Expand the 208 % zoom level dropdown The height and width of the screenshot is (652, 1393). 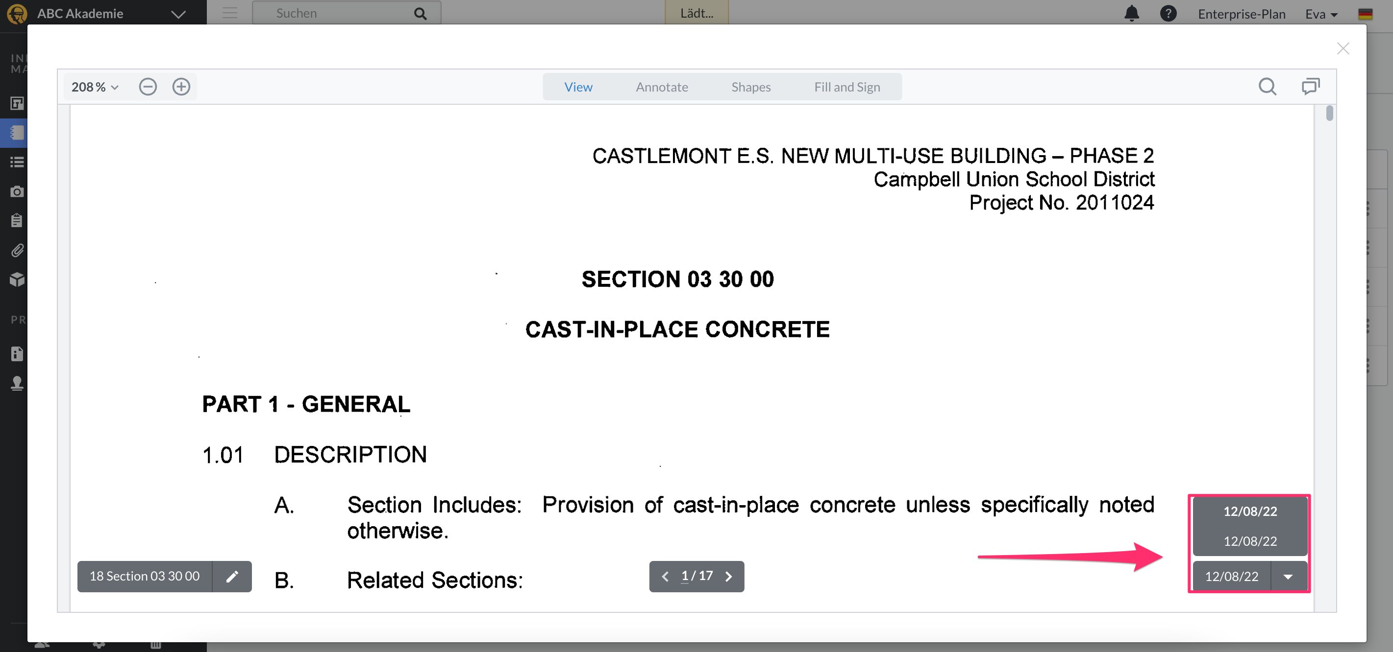[x=95, y=87]
